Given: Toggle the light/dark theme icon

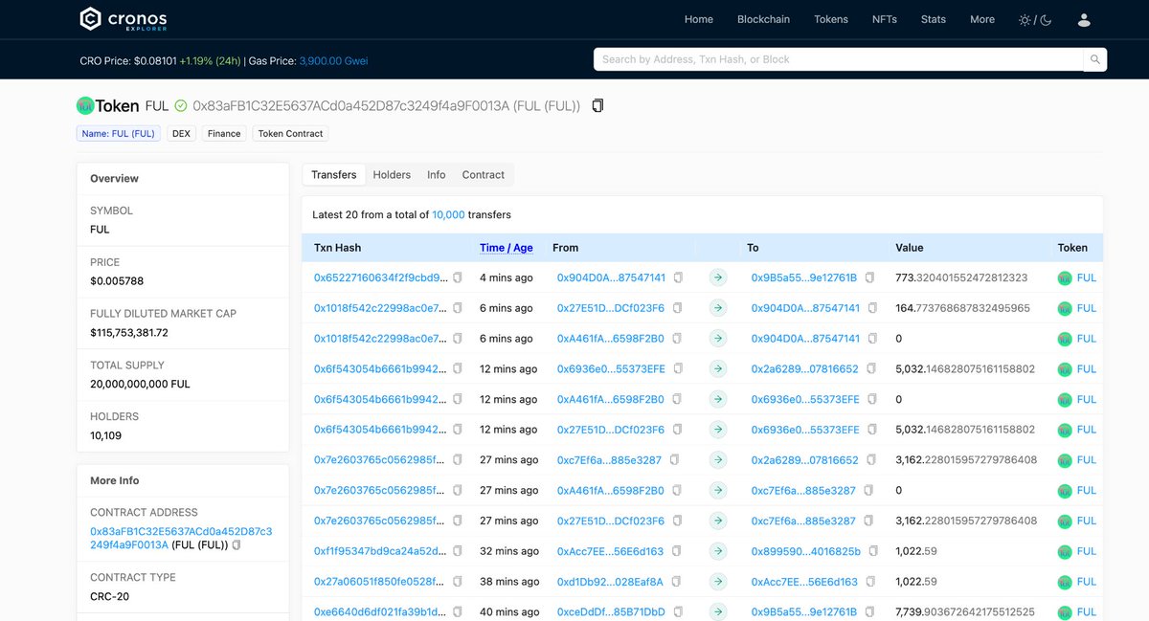Looking at the screenshot, I should point(1035,19).
